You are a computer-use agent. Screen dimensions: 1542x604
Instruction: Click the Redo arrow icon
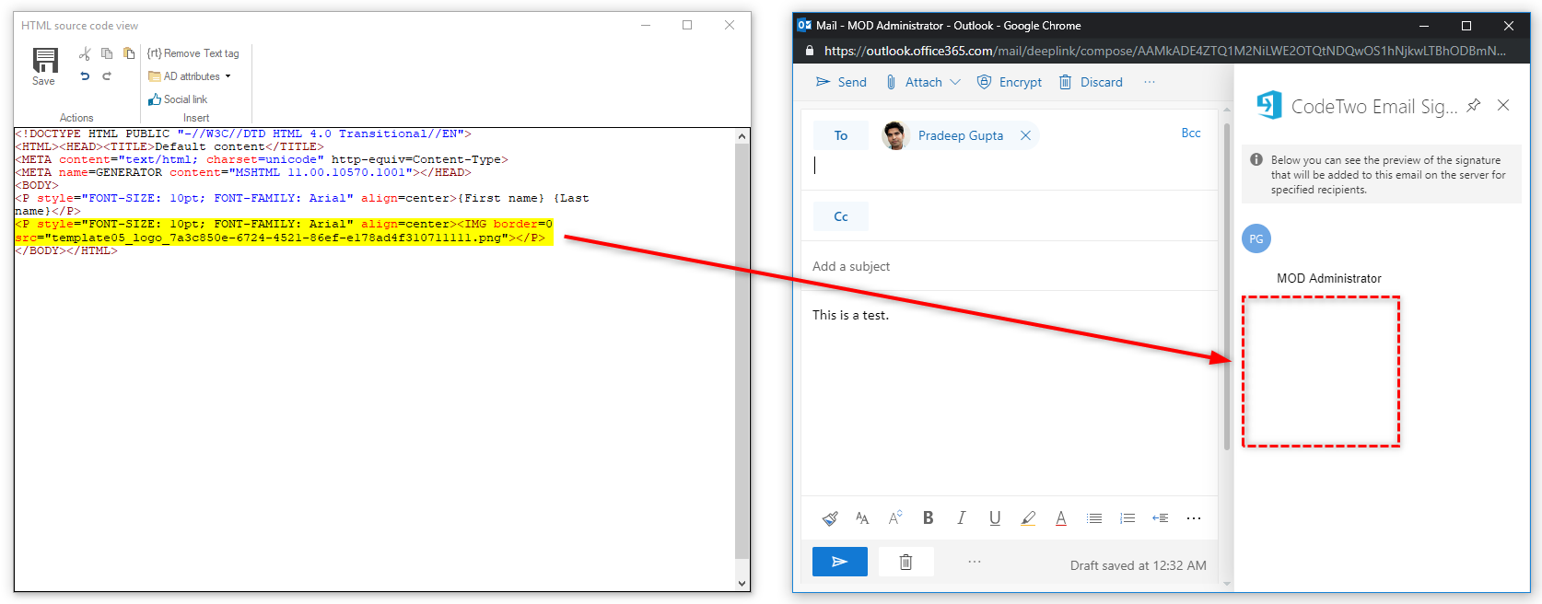coord(107,76)
